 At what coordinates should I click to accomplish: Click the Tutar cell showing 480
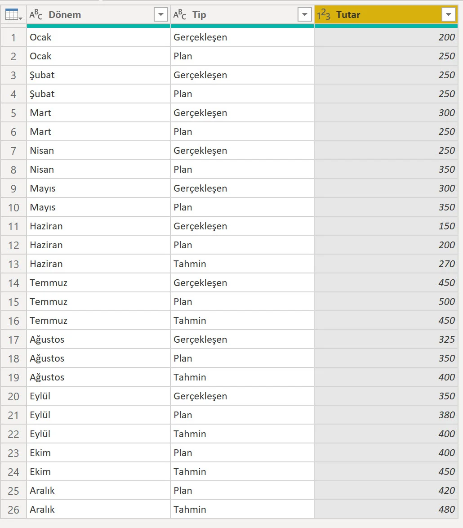(x=386, y=510)
